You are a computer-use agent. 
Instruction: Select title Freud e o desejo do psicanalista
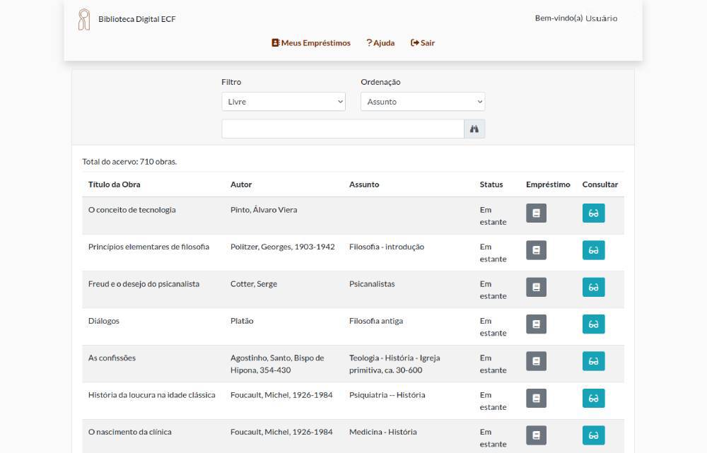(x=144, y=284)
